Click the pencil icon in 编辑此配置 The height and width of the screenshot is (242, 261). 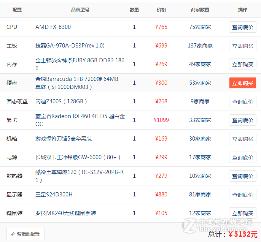click(x=13, y=234)
